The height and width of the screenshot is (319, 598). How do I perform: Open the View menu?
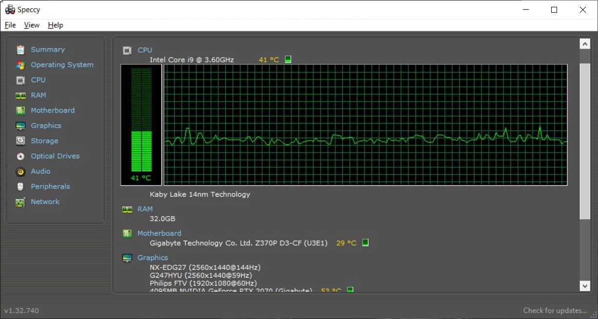32,25
